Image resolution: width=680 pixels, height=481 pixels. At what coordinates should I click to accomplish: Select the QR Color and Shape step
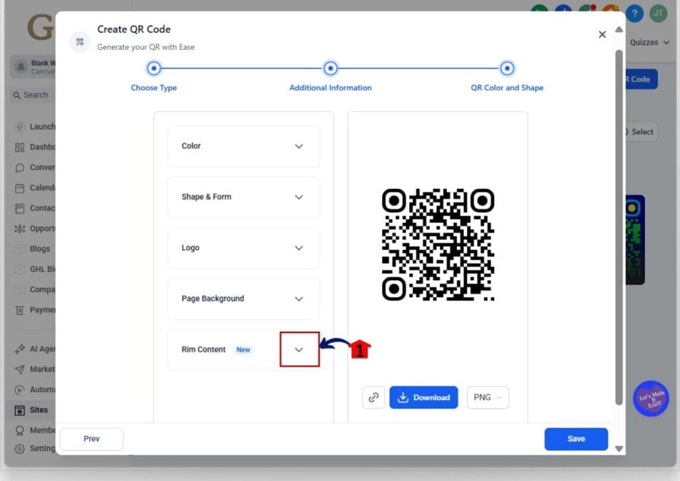(x=507, y=68)
